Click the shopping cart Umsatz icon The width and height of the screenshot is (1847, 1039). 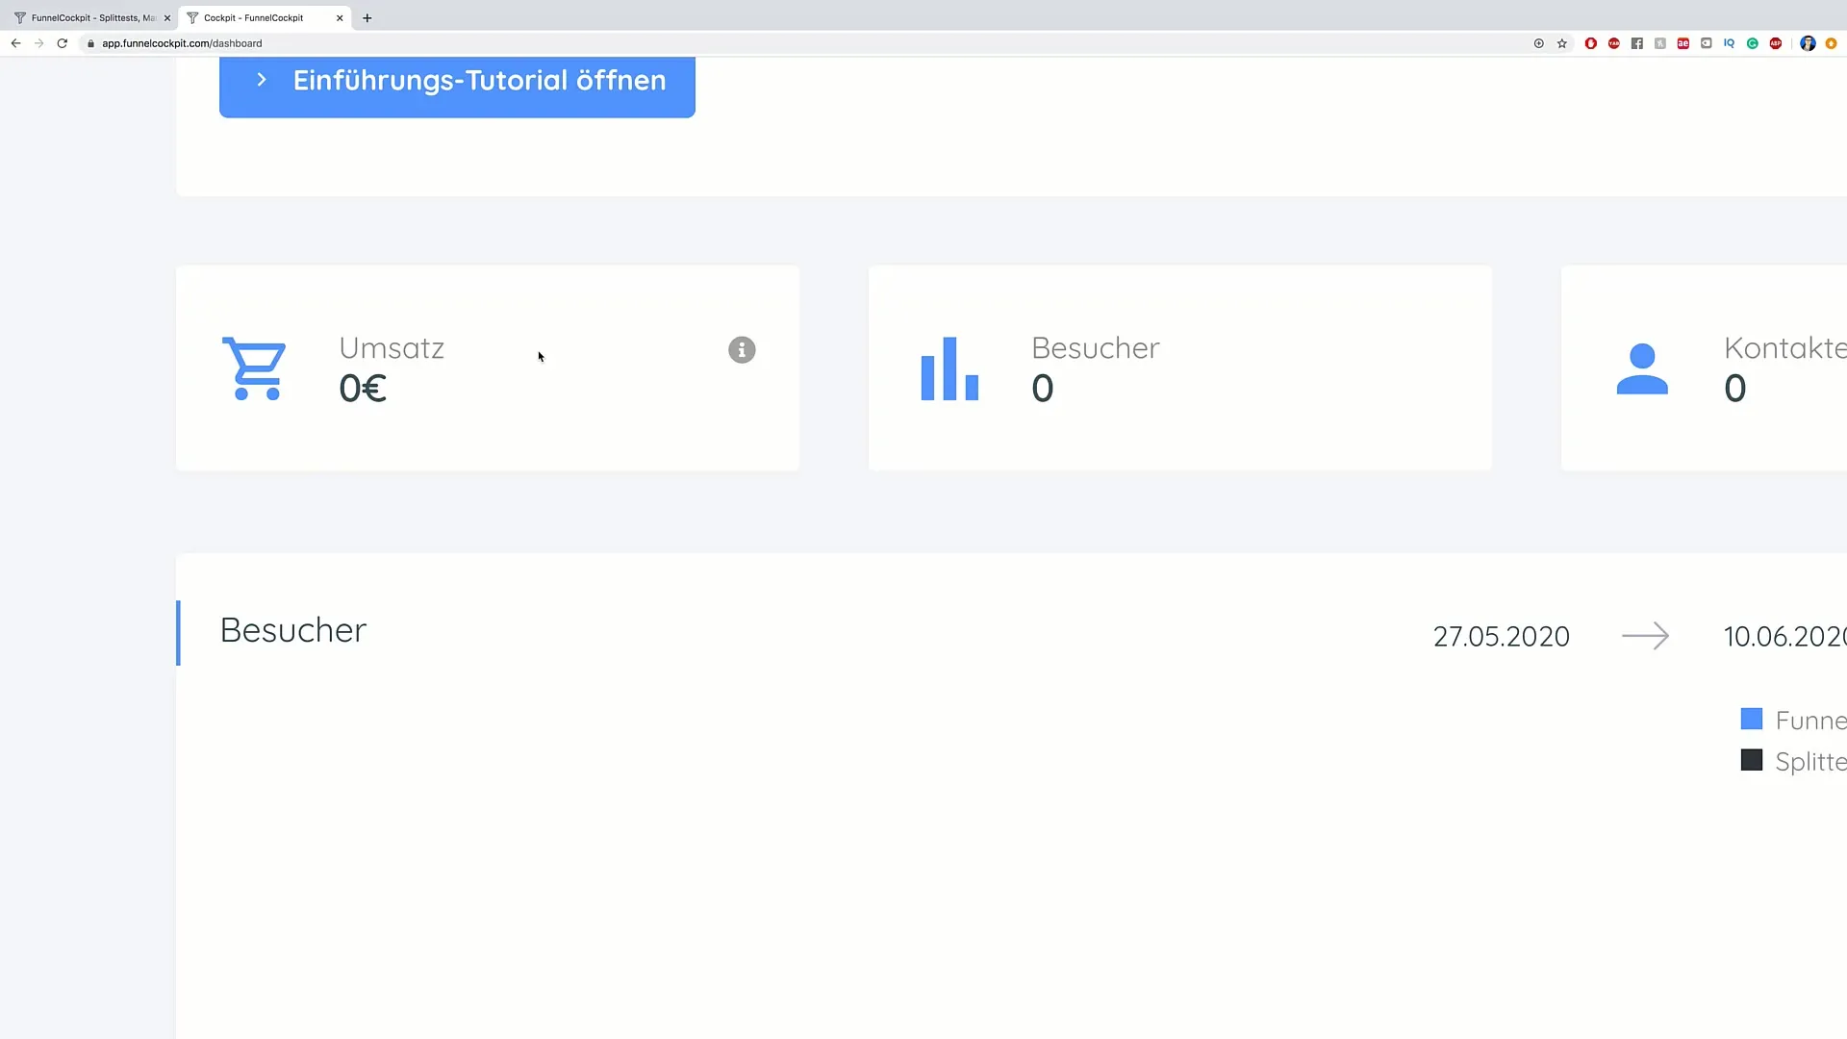(254, 368)
